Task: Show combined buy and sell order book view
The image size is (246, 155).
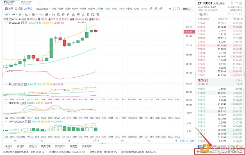Action: point(229,14)
